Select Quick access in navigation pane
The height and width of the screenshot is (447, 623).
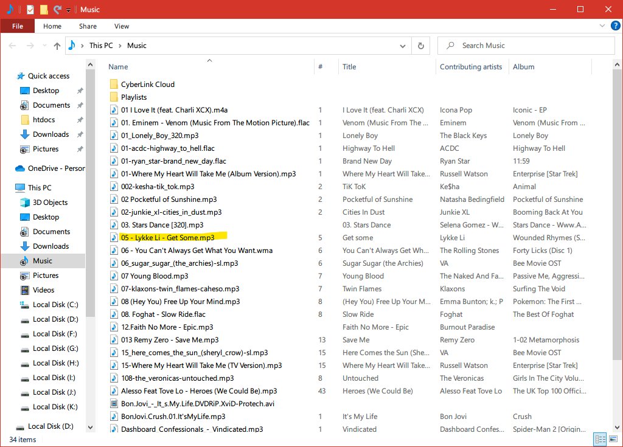(49, 76)
